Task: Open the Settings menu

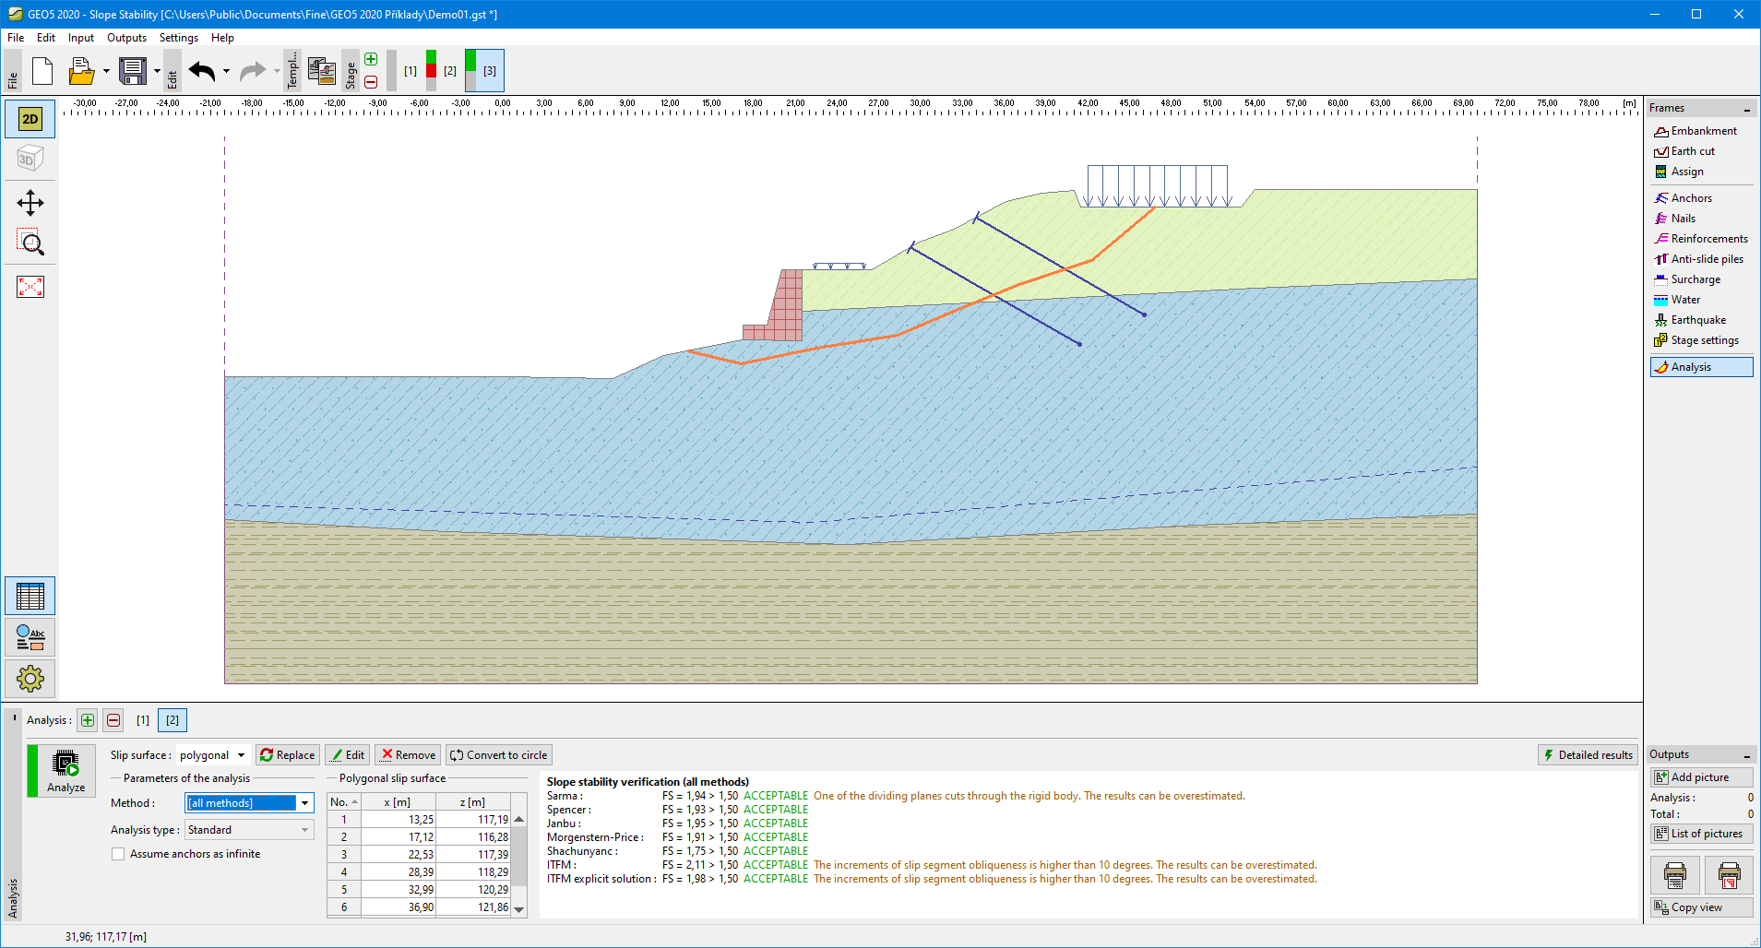Action: (x=179, y=38)
